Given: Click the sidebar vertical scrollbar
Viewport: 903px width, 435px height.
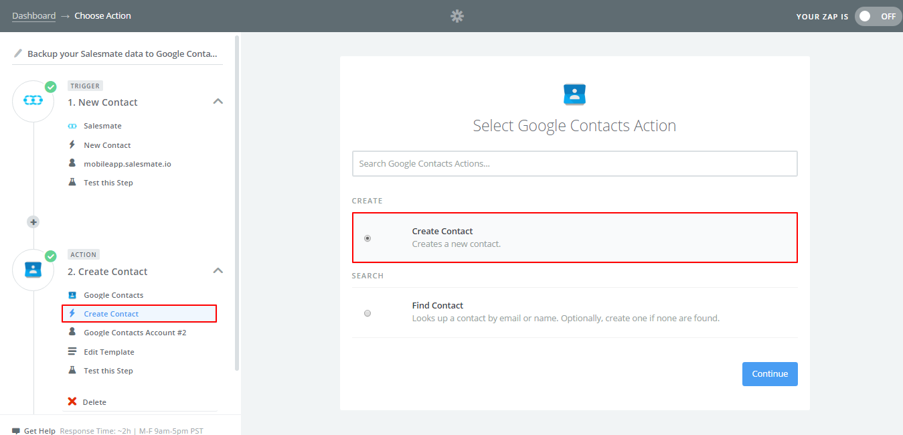Looking at the screenshot, I should tap(236, 203).
